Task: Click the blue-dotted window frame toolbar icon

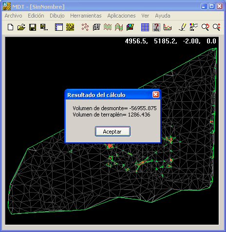Action: tap(59, 27)
